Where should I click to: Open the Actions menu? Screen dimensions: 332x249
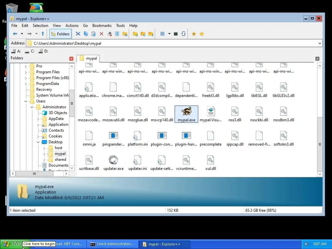[72, 26]
